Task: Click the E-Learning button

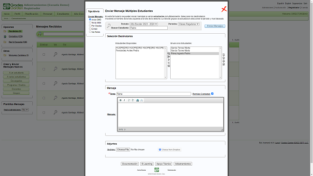Action: point(147,164)
